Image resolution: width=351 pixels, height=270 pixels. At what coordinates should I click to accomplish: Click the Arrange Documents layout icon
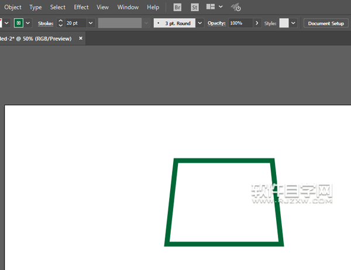[x=210, y=8]
